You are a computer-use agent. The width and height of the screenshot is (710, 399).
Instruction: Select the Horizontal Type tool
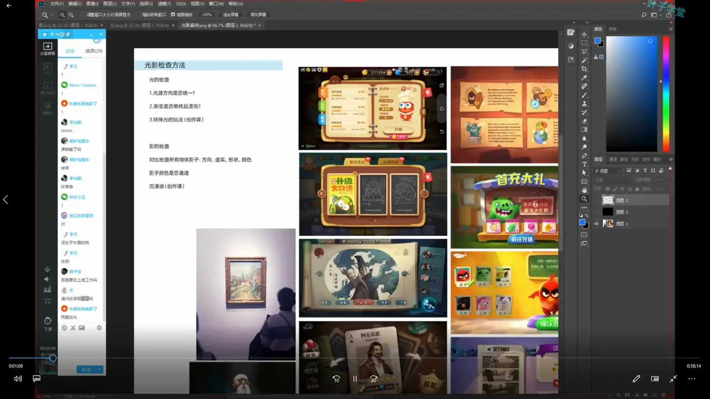click(584, 164)
